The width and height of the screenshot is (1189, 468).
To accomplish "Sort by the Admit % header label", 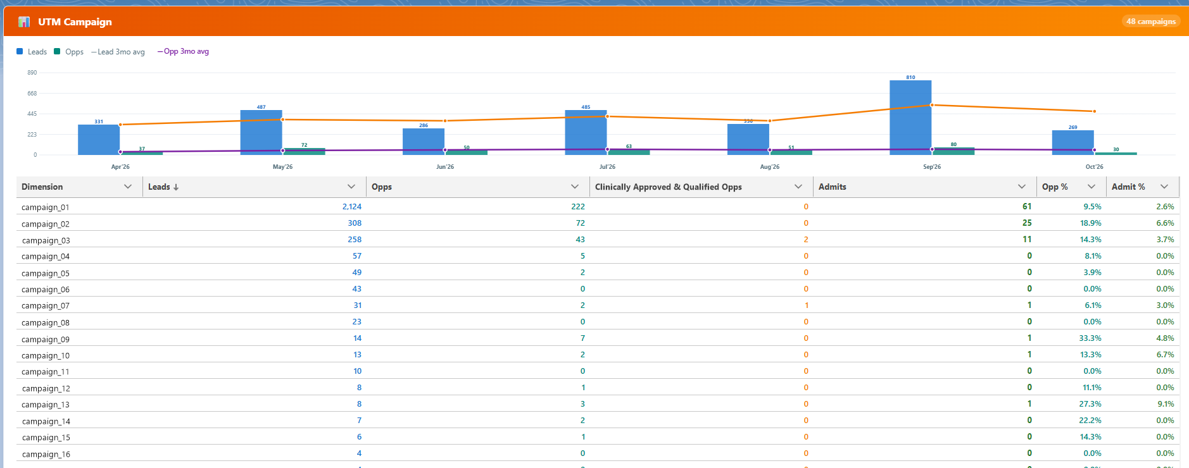I will [x=1128, y=187].
